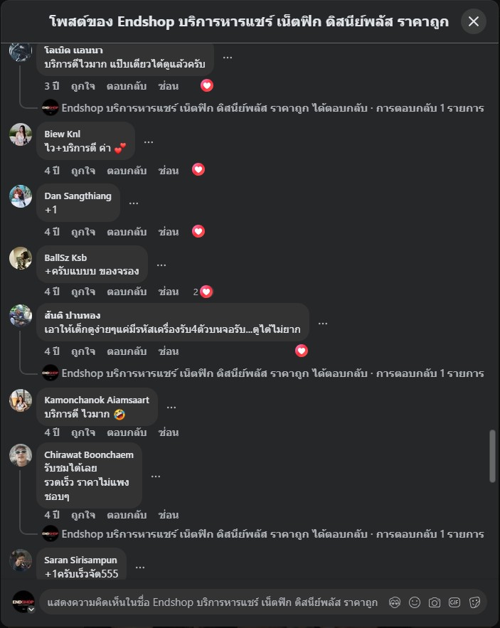Toggle ถูกใจ under Kamonchanok Aiamsaart's comment
The image size is (500, 628).
(83, 432)
